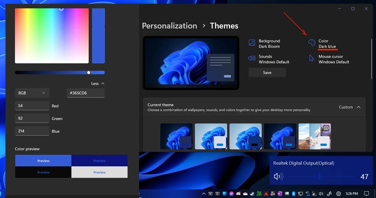Image resolution: width=376 pixels, height=198 pixels.
Task: Click the Blue value field
Action: pos(32,131)
